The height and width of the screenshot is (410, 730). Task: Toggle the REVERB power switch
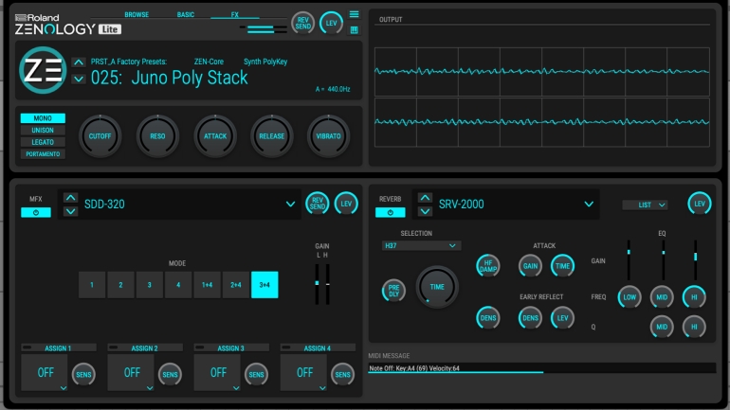[x=391, y=212]
